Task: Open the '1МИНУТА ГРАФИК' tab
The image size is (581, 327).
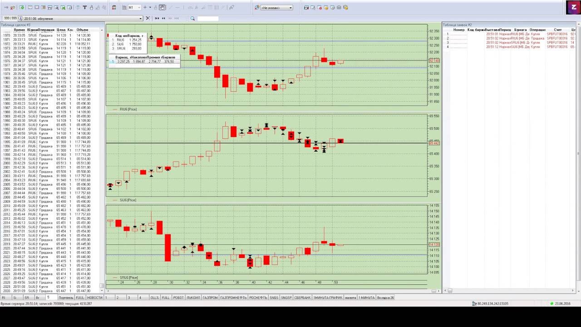Action: 328,297
